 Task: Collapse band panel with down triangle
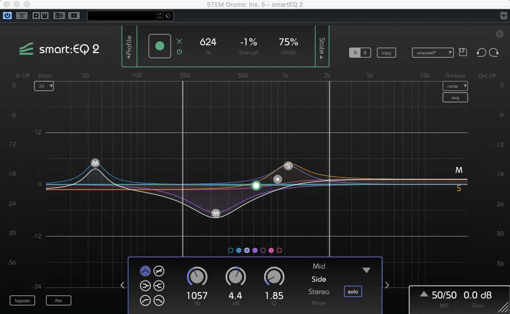tap(366, 270)
